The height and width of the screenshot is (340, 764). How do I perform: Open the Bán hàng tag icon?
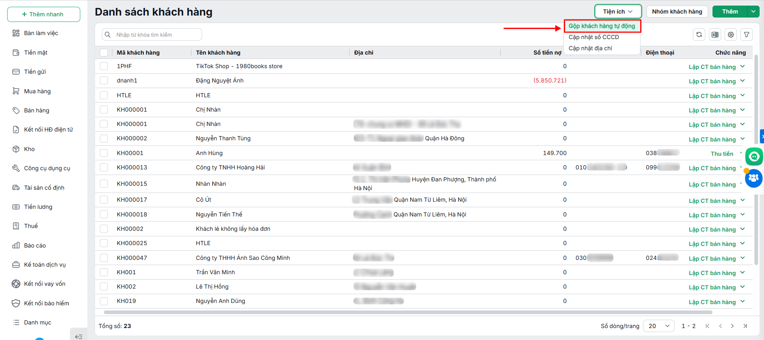(16, 110)
